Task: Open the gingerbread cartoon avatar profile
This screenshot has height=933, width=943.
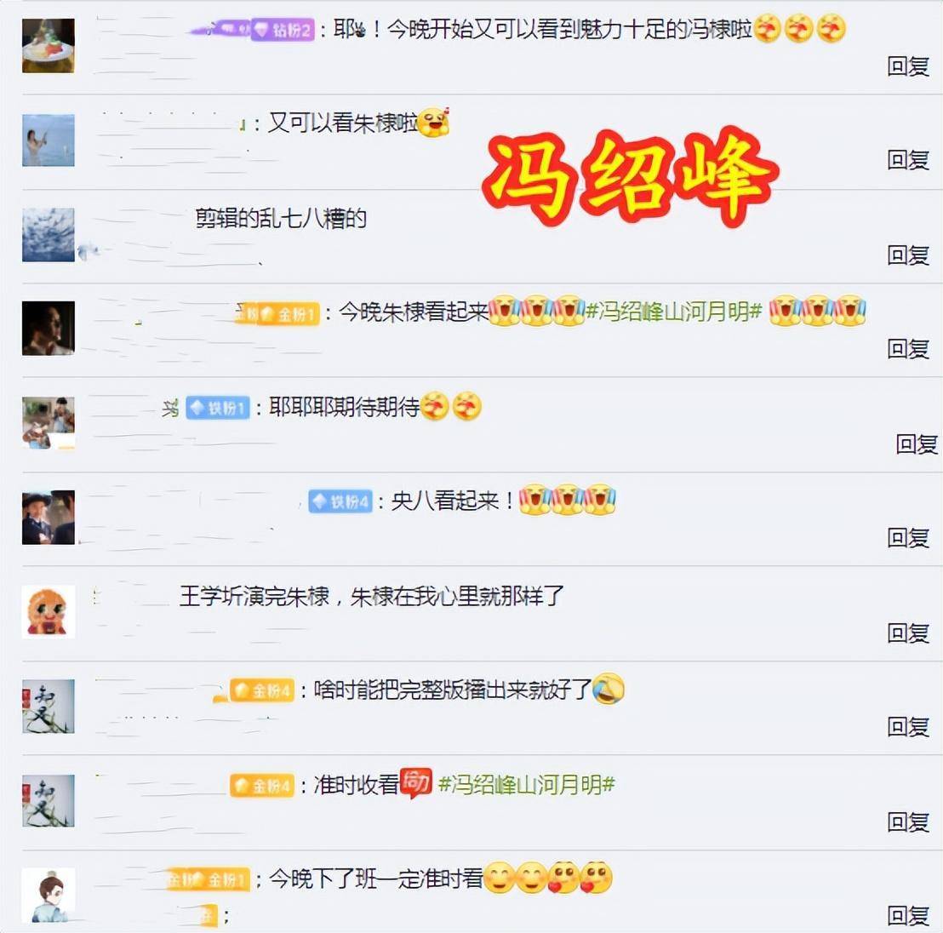Action: 49,611
